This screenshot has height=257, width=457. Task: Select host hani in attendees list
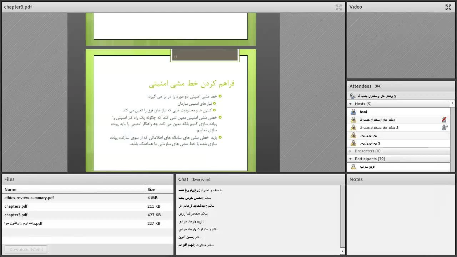click(363, 112)
